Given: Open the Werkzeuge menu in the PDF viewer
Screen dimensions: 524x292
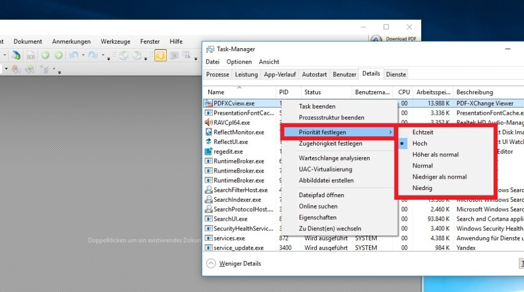Looking at the screenshot, I should coord(116,41).
